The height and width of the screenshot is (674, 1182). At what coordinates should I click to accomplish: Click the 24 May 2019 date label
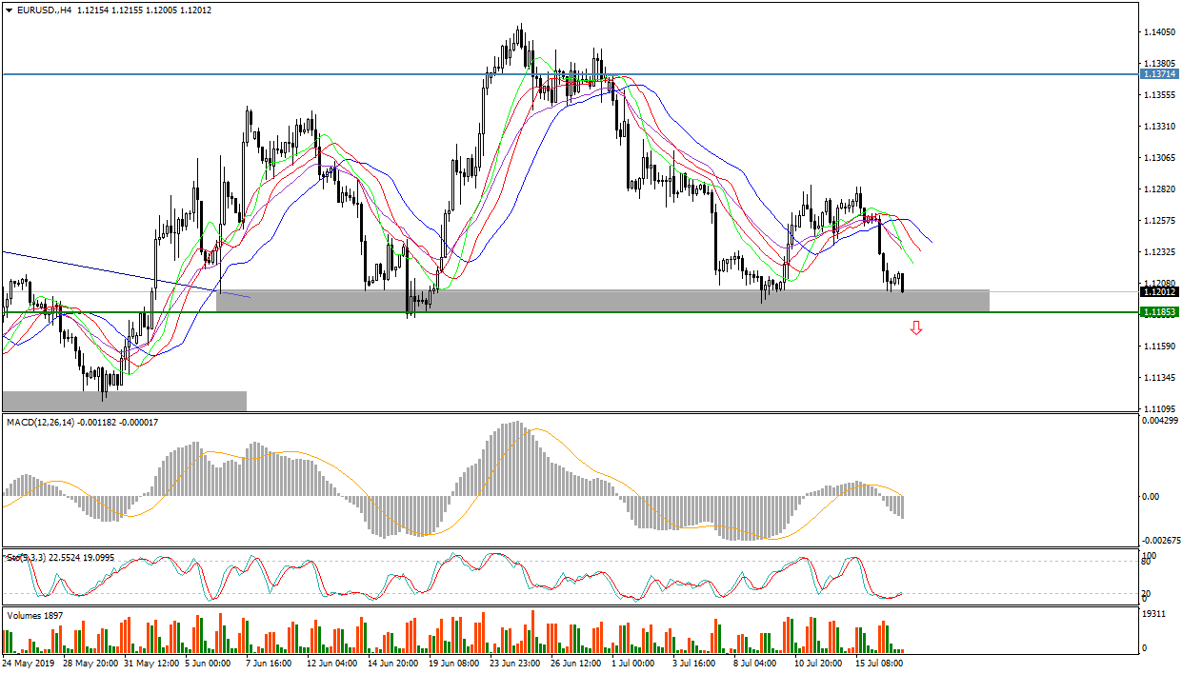tap(29, 662)
